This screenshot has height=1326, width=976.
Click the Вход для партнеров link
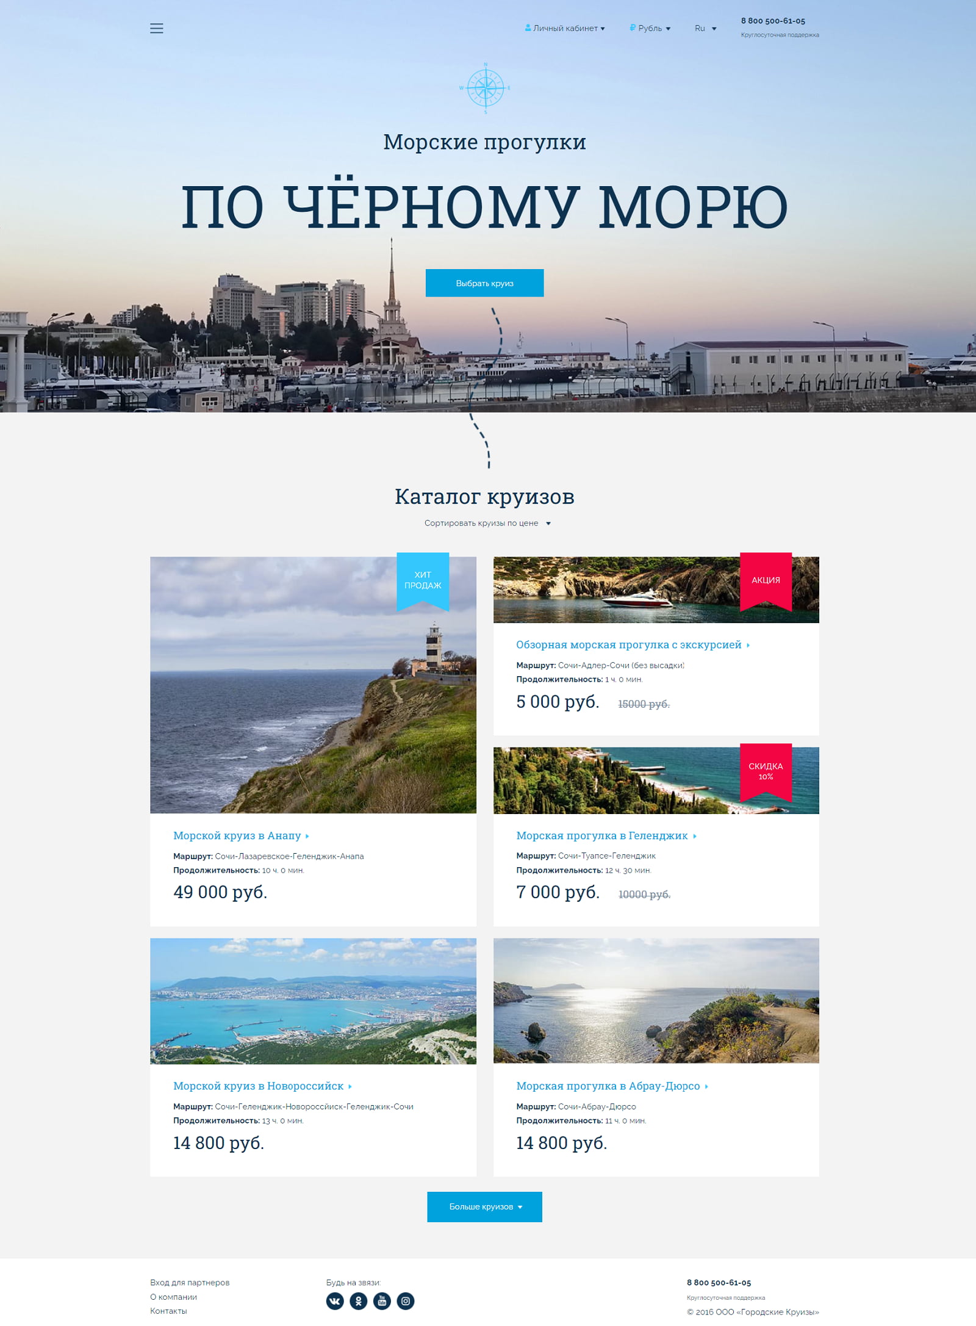[190, 1282]
